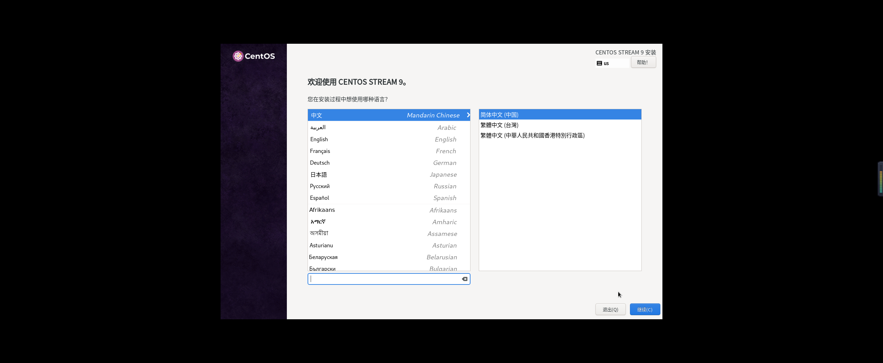Select the Български Bulgarian row
Screen dimensions: 883x363
pyautogui.click(x=389, y=267)
